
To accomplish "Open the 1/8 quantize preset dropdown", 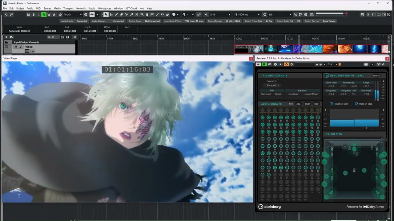I will (x=279, y=14).
